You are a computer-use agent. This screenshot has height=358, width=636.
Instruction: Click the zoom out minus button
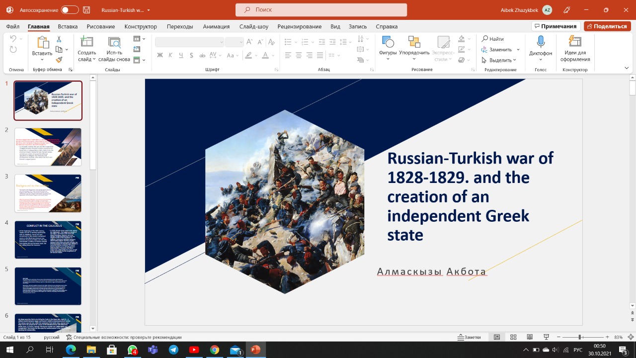point(559,337)
